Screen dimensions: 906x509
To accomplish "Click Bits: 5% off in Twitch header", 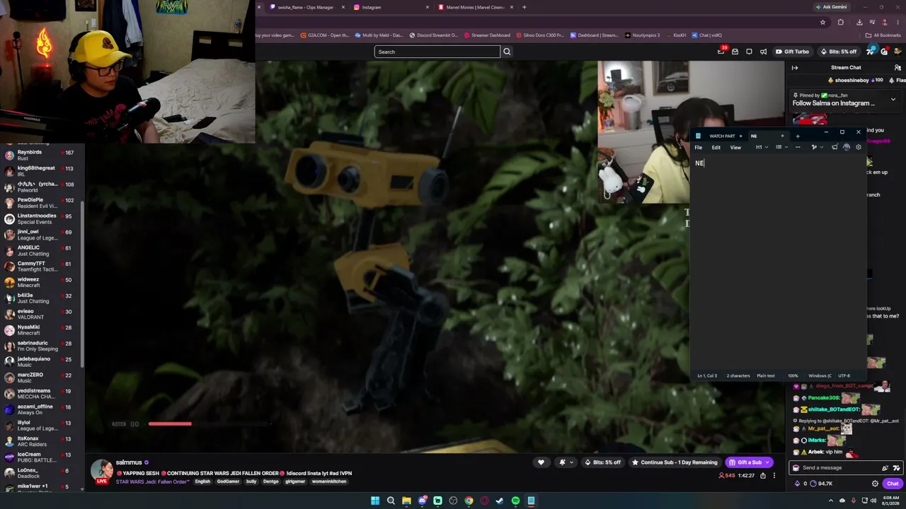I will 839,52.
